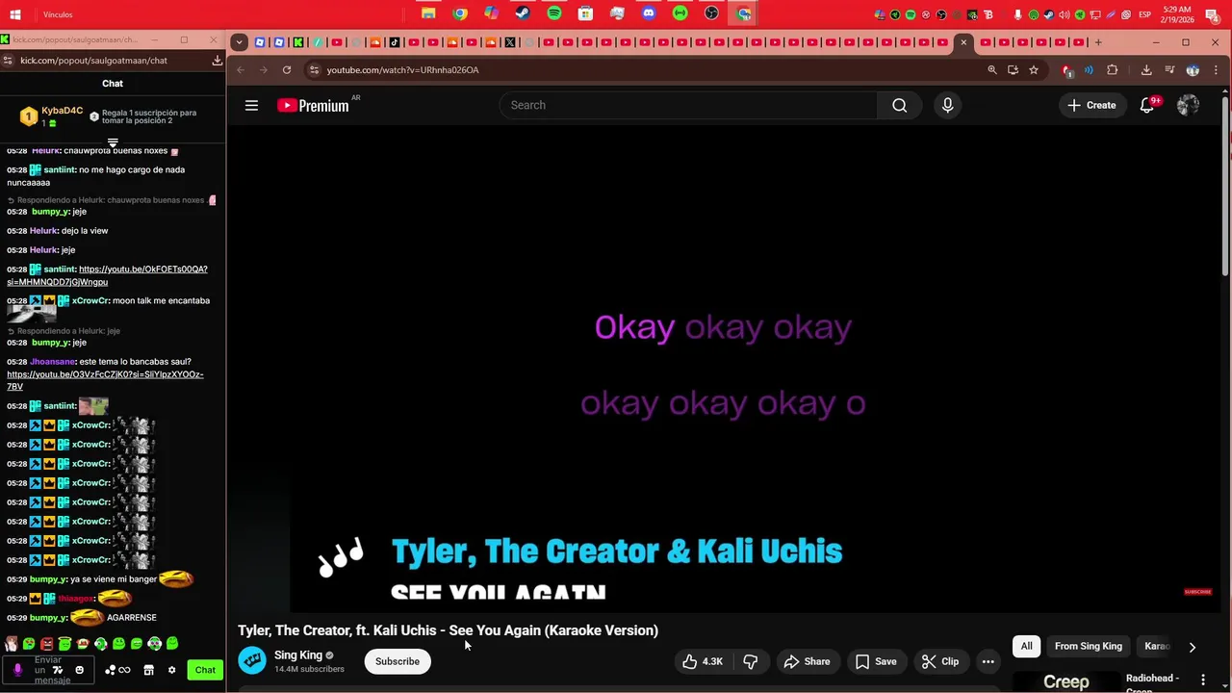This screenshot has height=693, width=1232.
Task: Open the YouTube account avatar menu
Action: coord(1188,105)
